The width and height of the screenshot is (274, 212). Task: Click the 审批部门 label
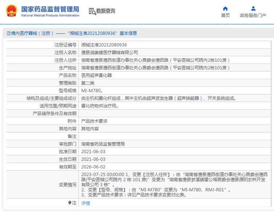68,144
